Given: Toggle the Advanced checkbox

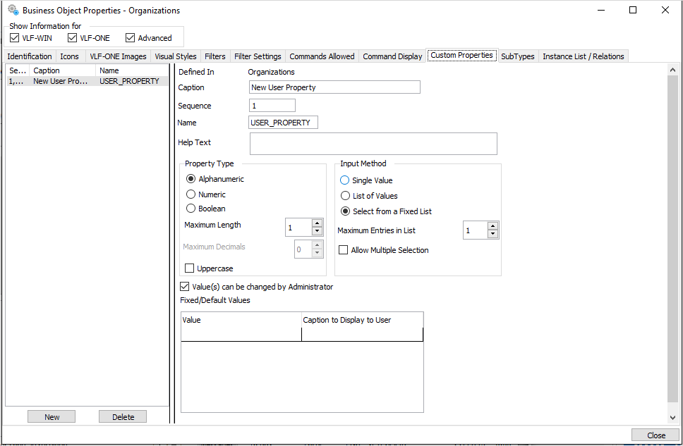Looking at the screenshot, I should (x=131, y=38).
